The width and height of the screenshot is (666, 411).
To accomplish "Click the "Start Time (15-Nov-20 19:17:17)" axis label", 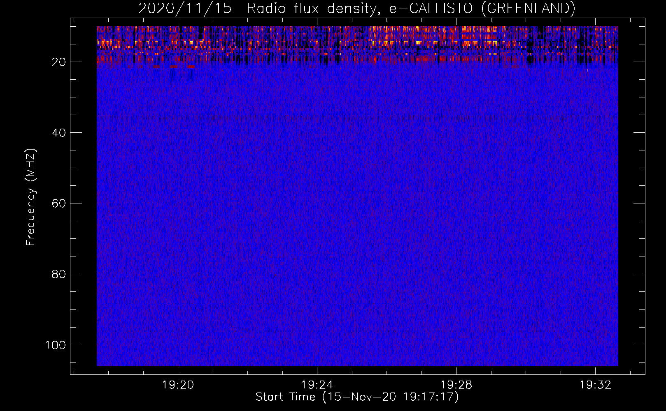I will point(357,397).
